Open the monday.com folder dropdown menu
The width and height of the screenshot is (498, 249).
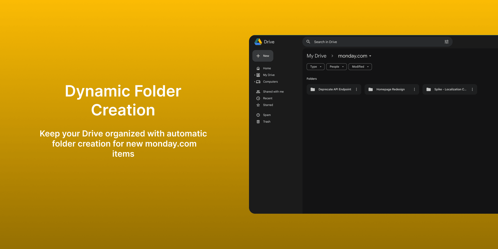370,56
